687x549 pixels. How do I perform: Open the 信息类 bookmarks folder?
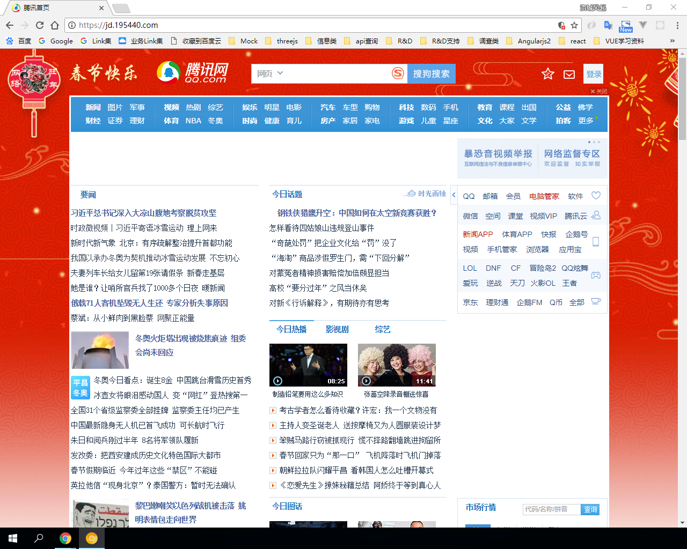[321, 41]
